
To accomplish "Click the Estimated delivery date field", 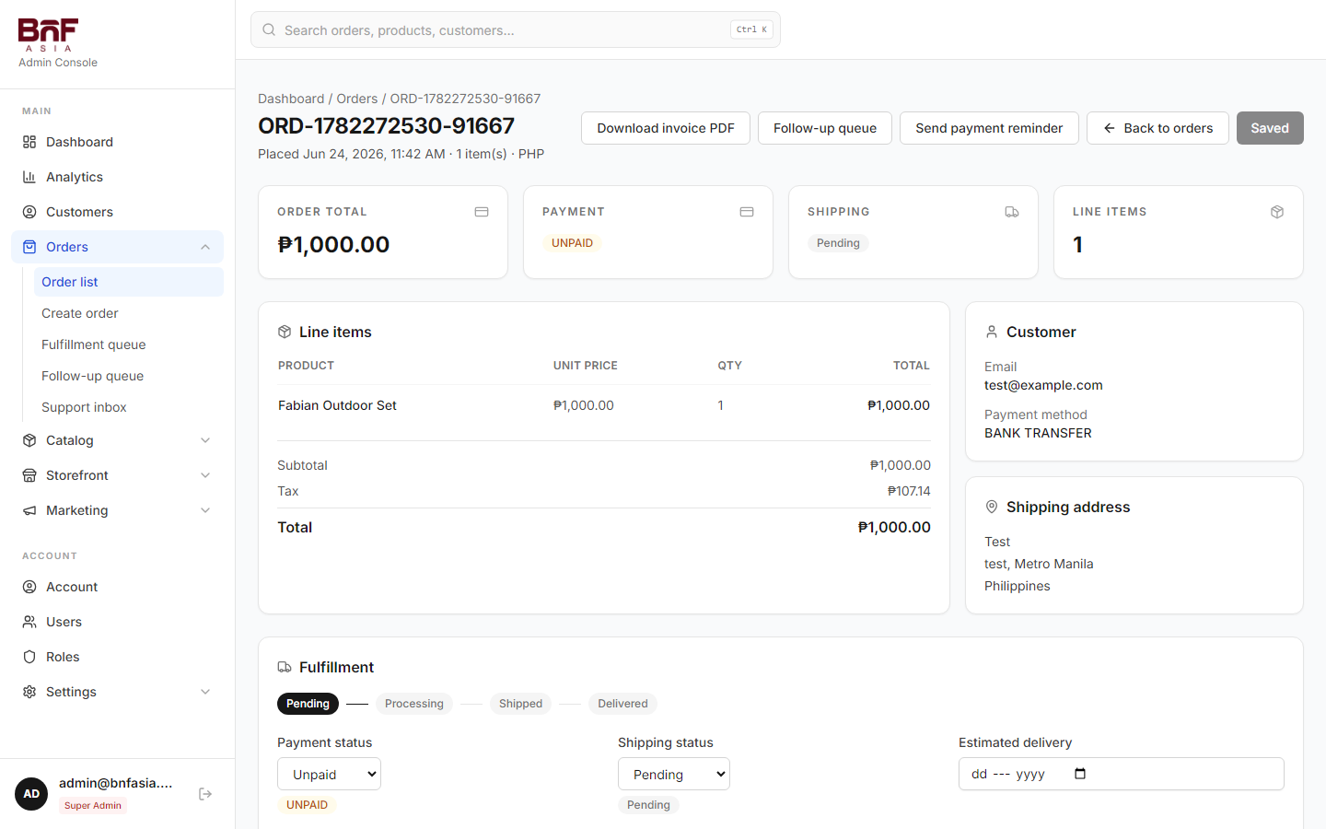I will (x=1122, y=774).
